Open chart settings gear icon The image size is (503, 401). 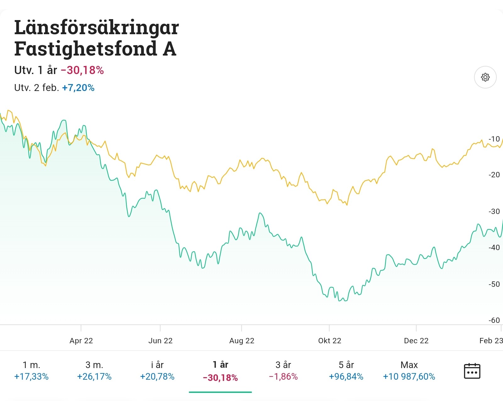pos(485,77)
